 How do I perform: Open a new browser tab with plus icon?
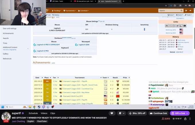[123, 1]
